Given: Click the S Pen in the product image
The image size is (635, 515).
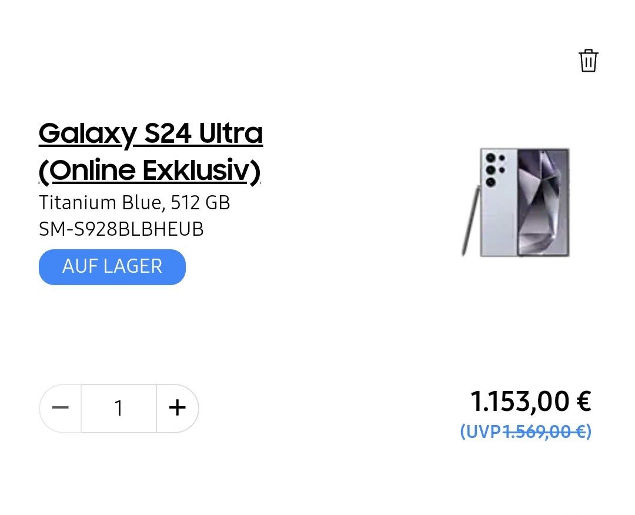Looking at the screenshot, I should click(470, 220).
